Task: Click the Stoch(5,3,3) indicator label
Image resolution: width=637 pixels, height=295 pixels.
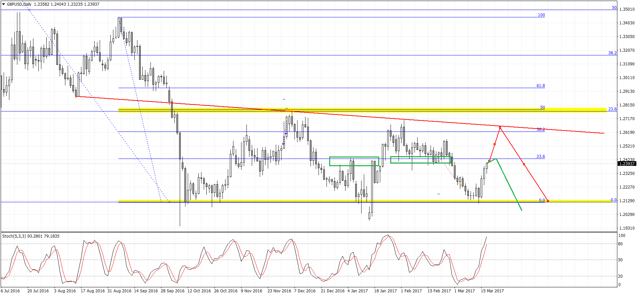Action: [14, 236]
